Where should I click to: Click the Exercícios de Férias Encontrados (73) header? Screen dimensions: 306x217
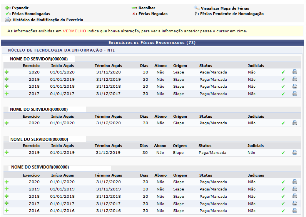click(x=152, y=43)
